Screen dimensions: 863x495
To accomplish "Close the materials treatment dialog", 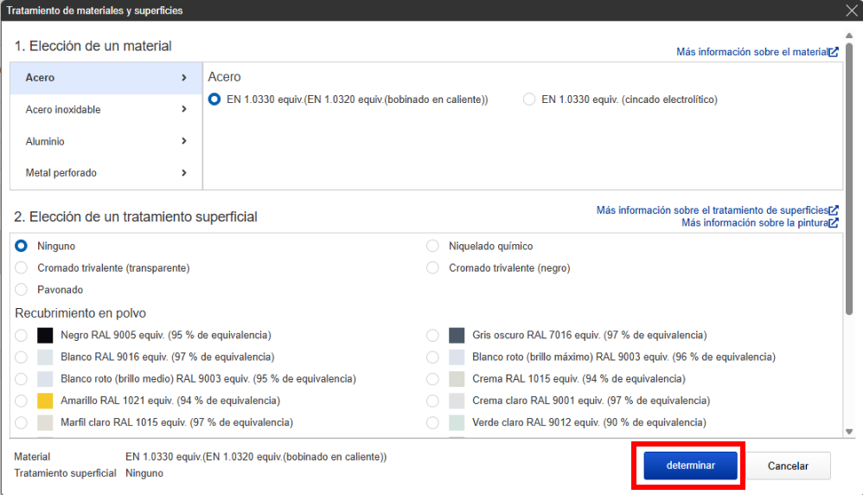I will tap(851, 10).
